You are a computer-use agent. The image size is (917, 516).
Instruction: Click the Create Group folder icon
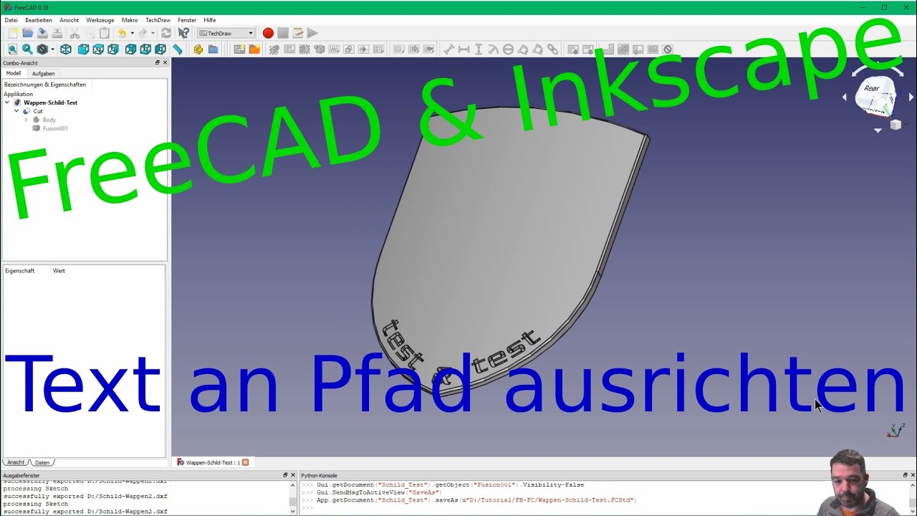pos(213,49)
